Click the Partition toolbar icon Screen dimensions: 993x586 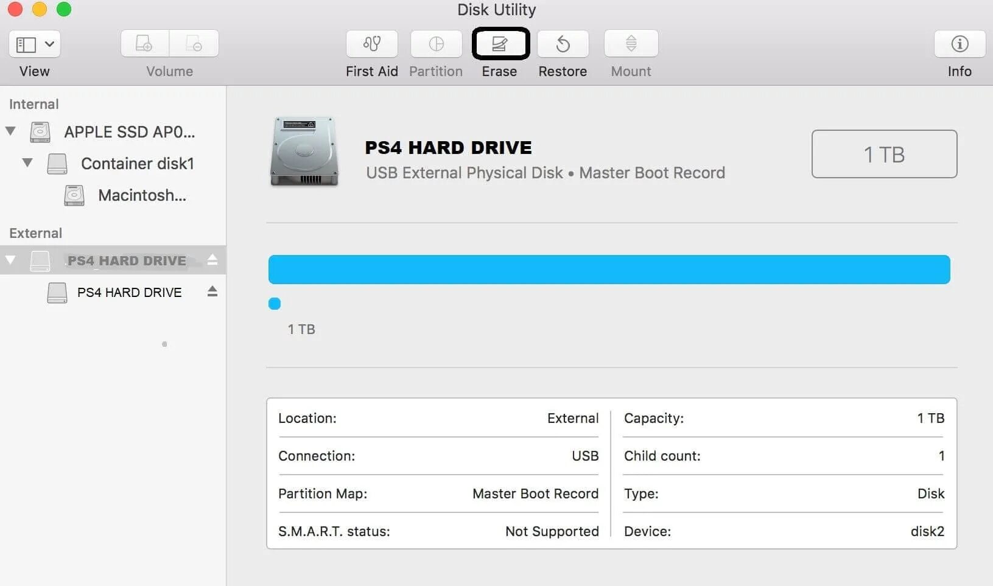(x=437, y=44)
